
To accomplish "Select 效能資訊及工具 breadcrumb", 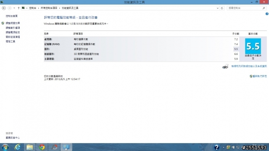I will (70, 8).
